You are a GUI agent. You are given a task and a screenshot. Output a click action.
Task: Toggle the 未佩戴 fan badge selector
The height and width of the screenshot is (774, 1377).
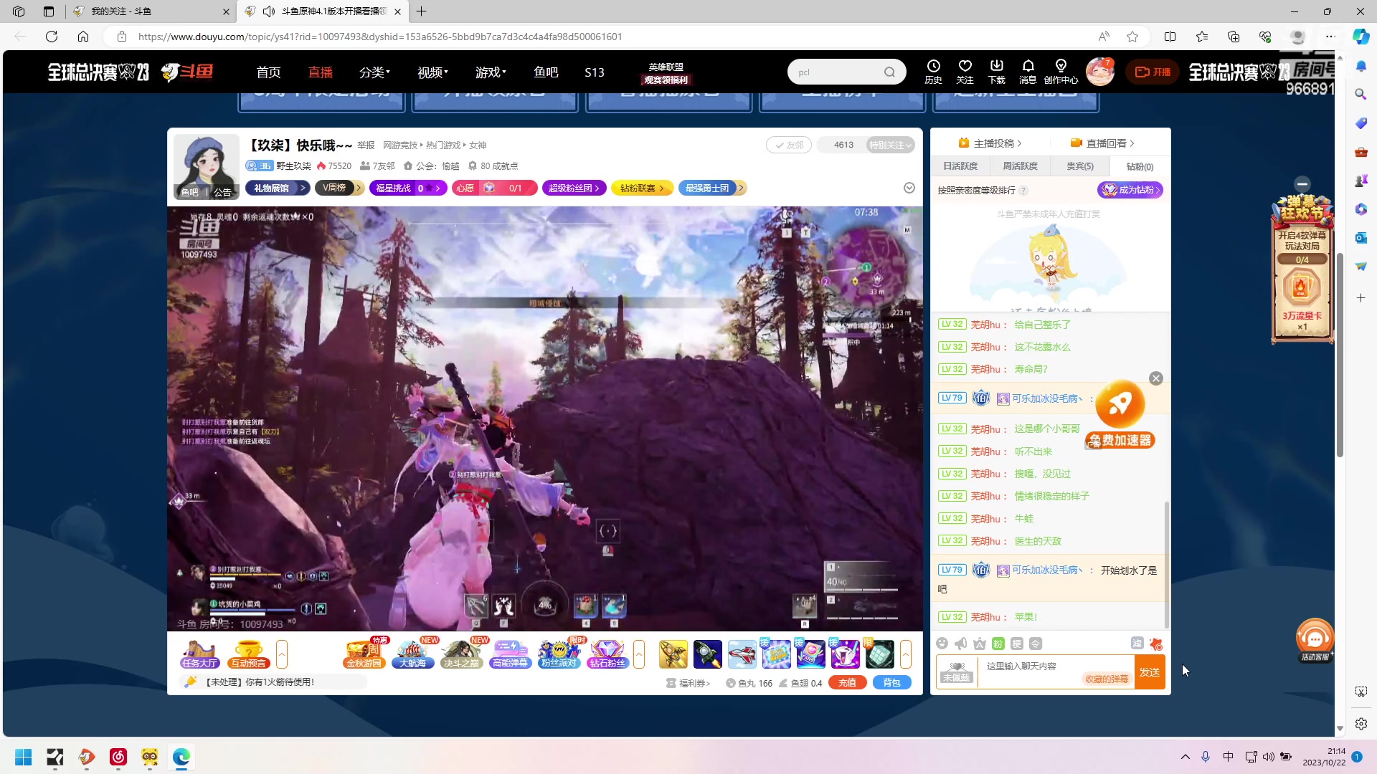click(x=956, y=672)
